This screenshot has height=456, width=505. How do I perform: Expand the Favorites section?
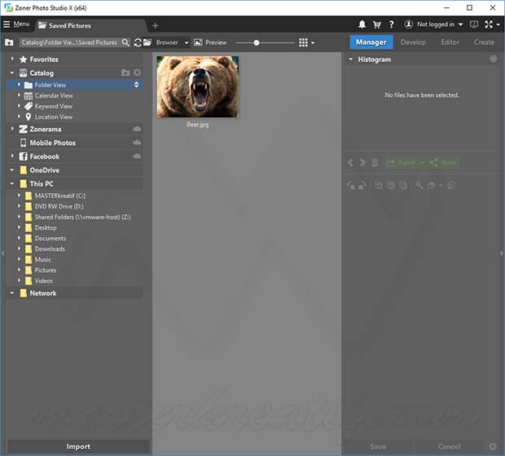12,59
